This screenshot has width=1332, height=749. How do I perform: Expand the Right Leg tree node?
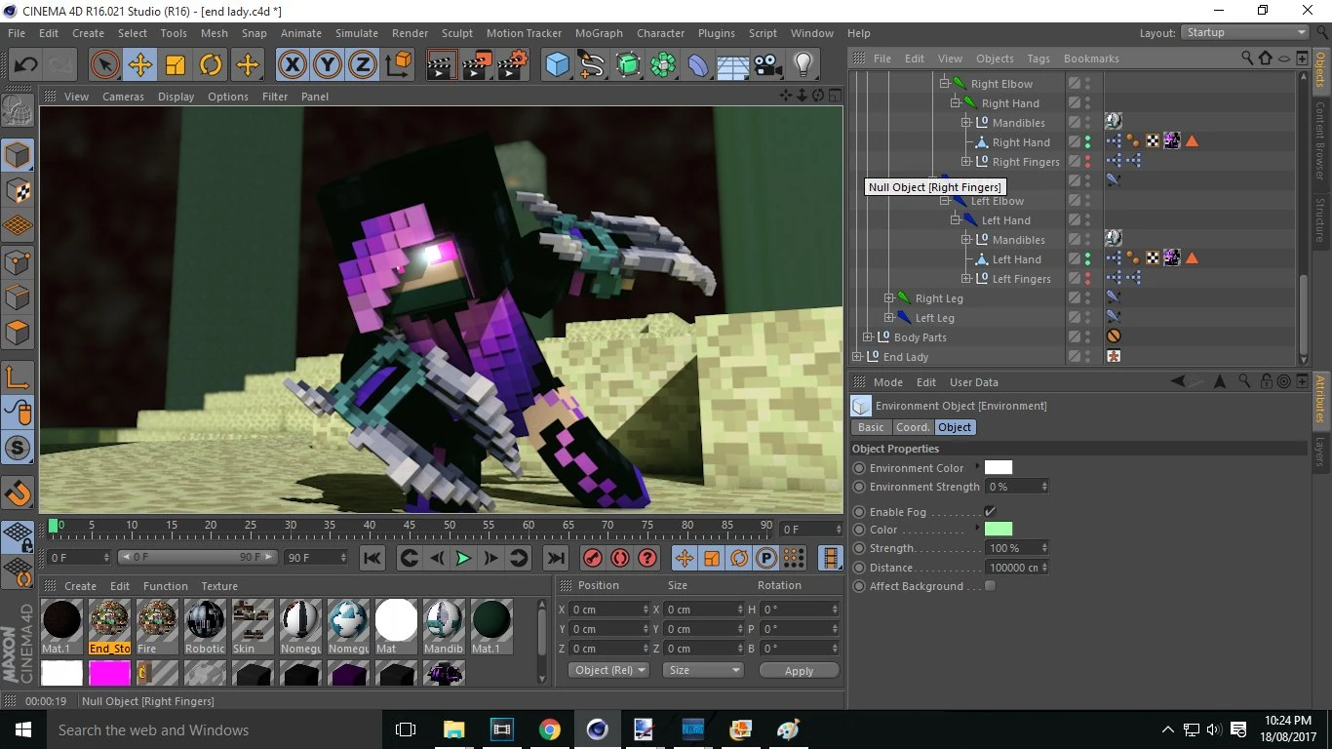click(x=888, y=298)
